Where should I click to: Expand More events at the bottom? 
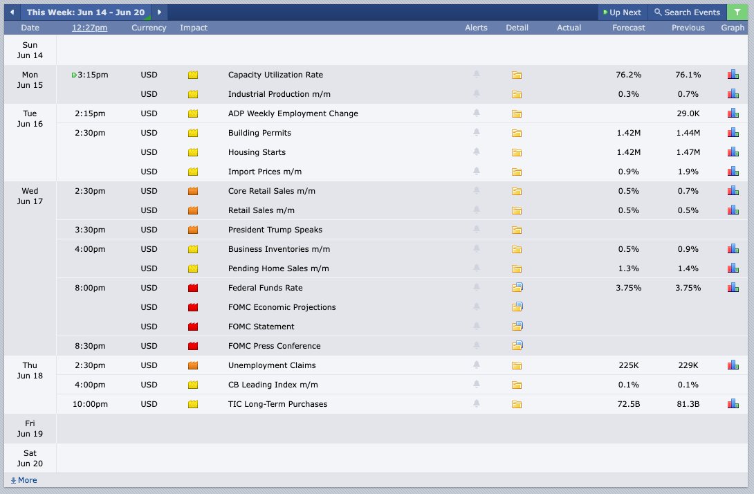tap(24, 480)
